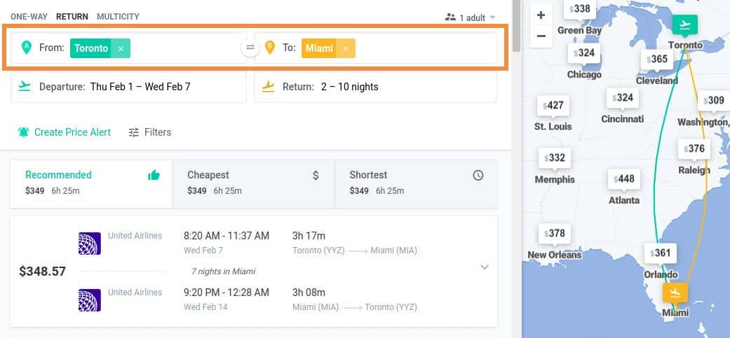Swap origin and destination with arrows icon
The image size is (730, 338).
[x=250, y=48]
